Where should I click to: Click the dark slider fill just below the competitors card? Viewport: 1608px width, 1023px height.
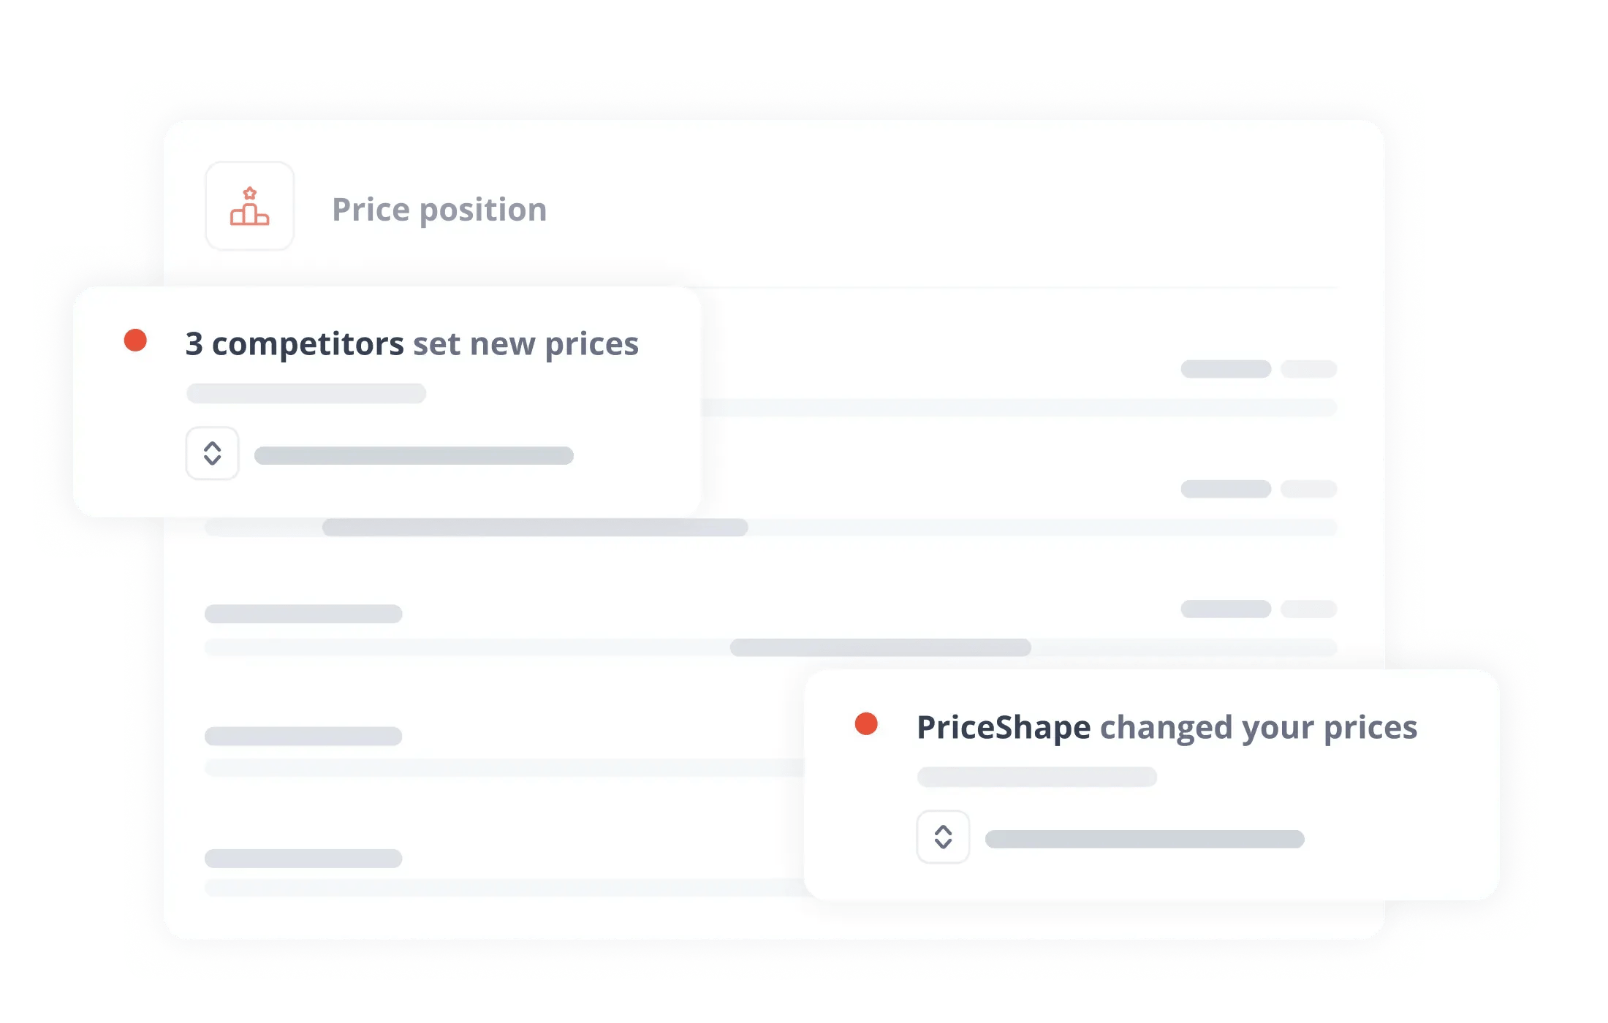[x=535, y=528]
